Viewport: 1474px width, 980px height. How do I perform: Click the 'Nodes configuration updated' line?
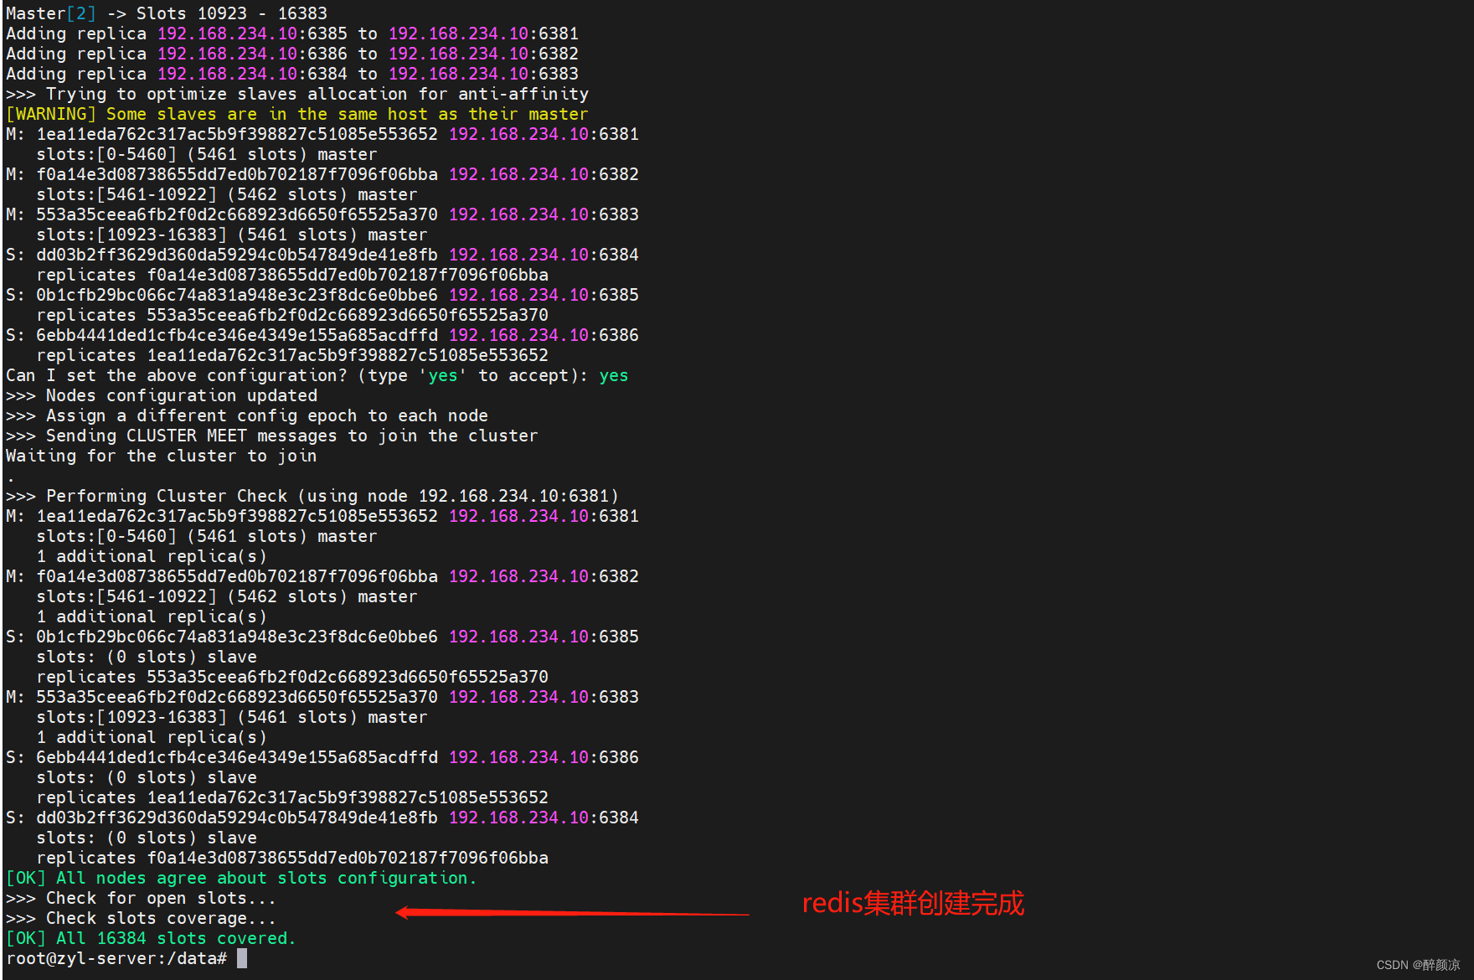coord(162,395)
